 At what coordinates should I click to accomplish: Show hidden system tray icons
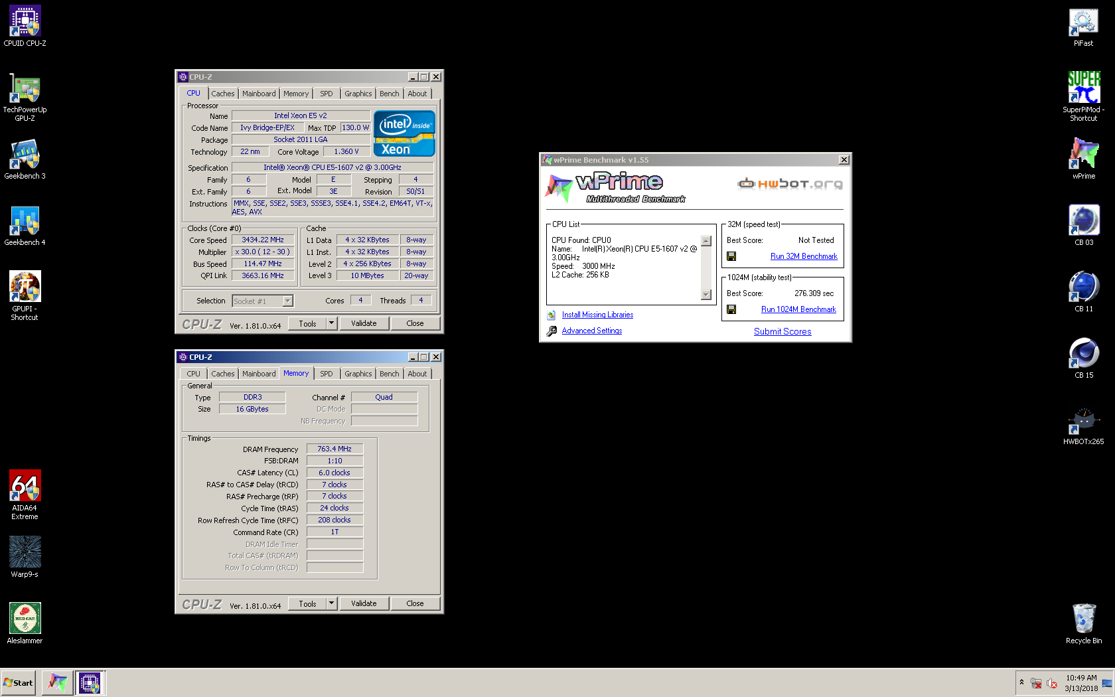pyautogui.click(x=1021, y=682)
